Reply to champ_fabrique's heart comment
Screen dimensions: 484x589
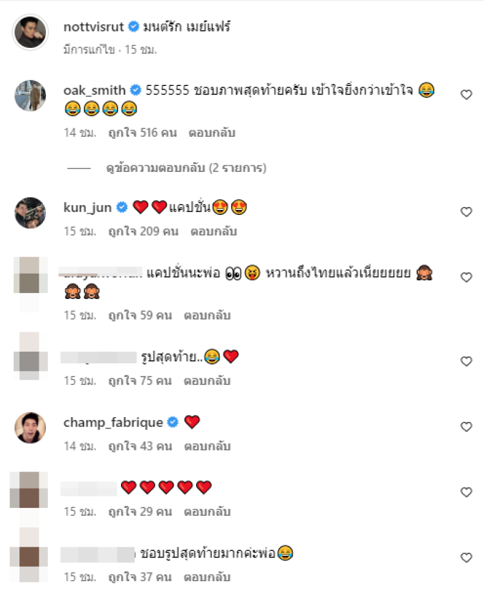pyautogui.click(x=208, y=446)
